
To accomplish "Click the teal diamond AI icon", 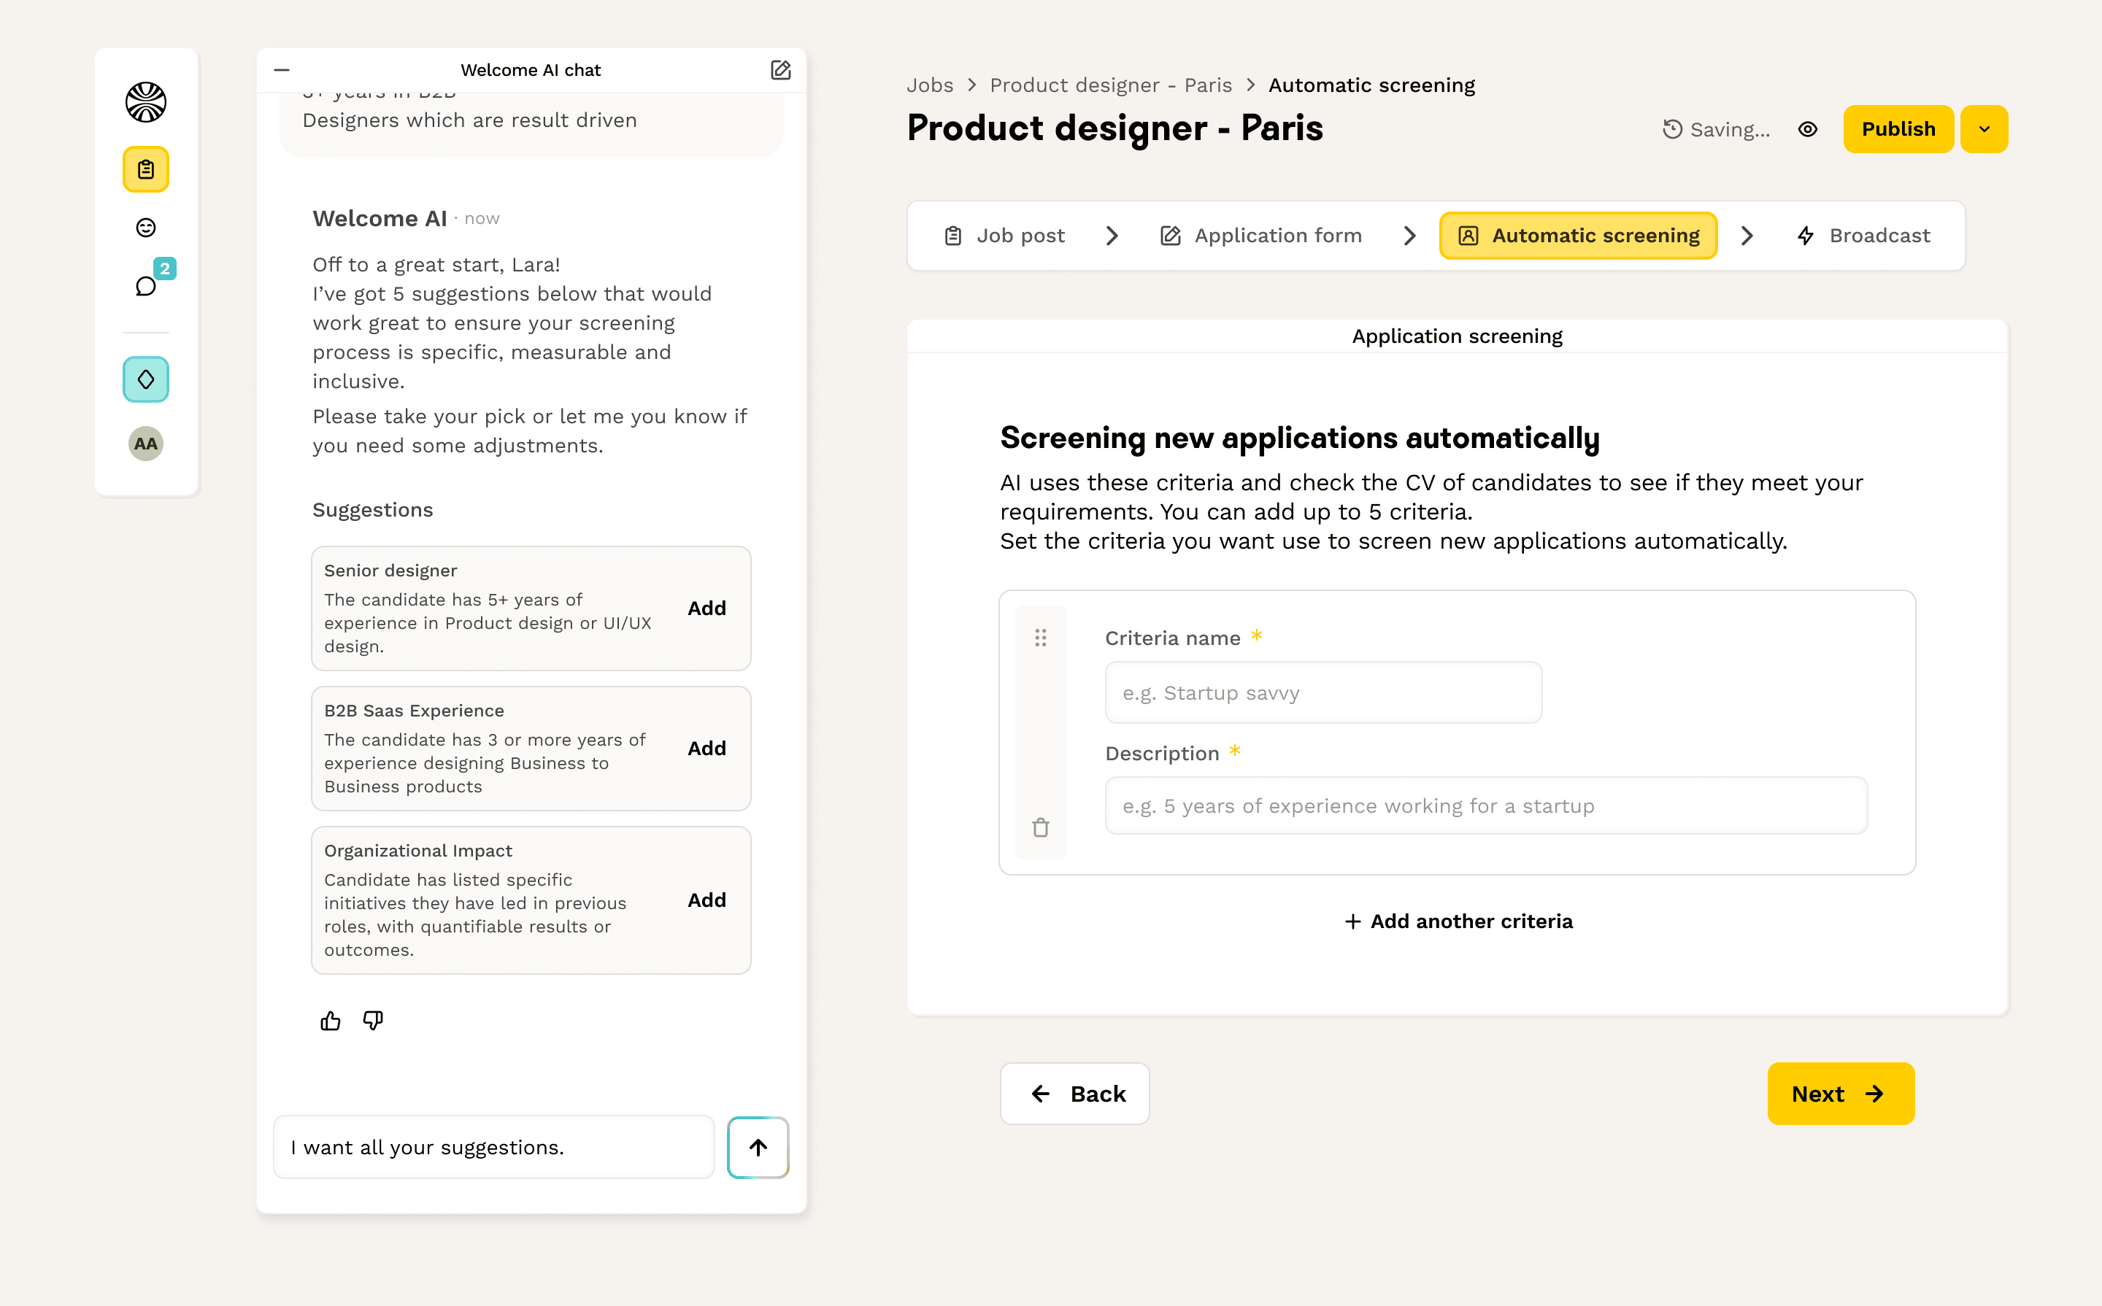I will [146, 379].
